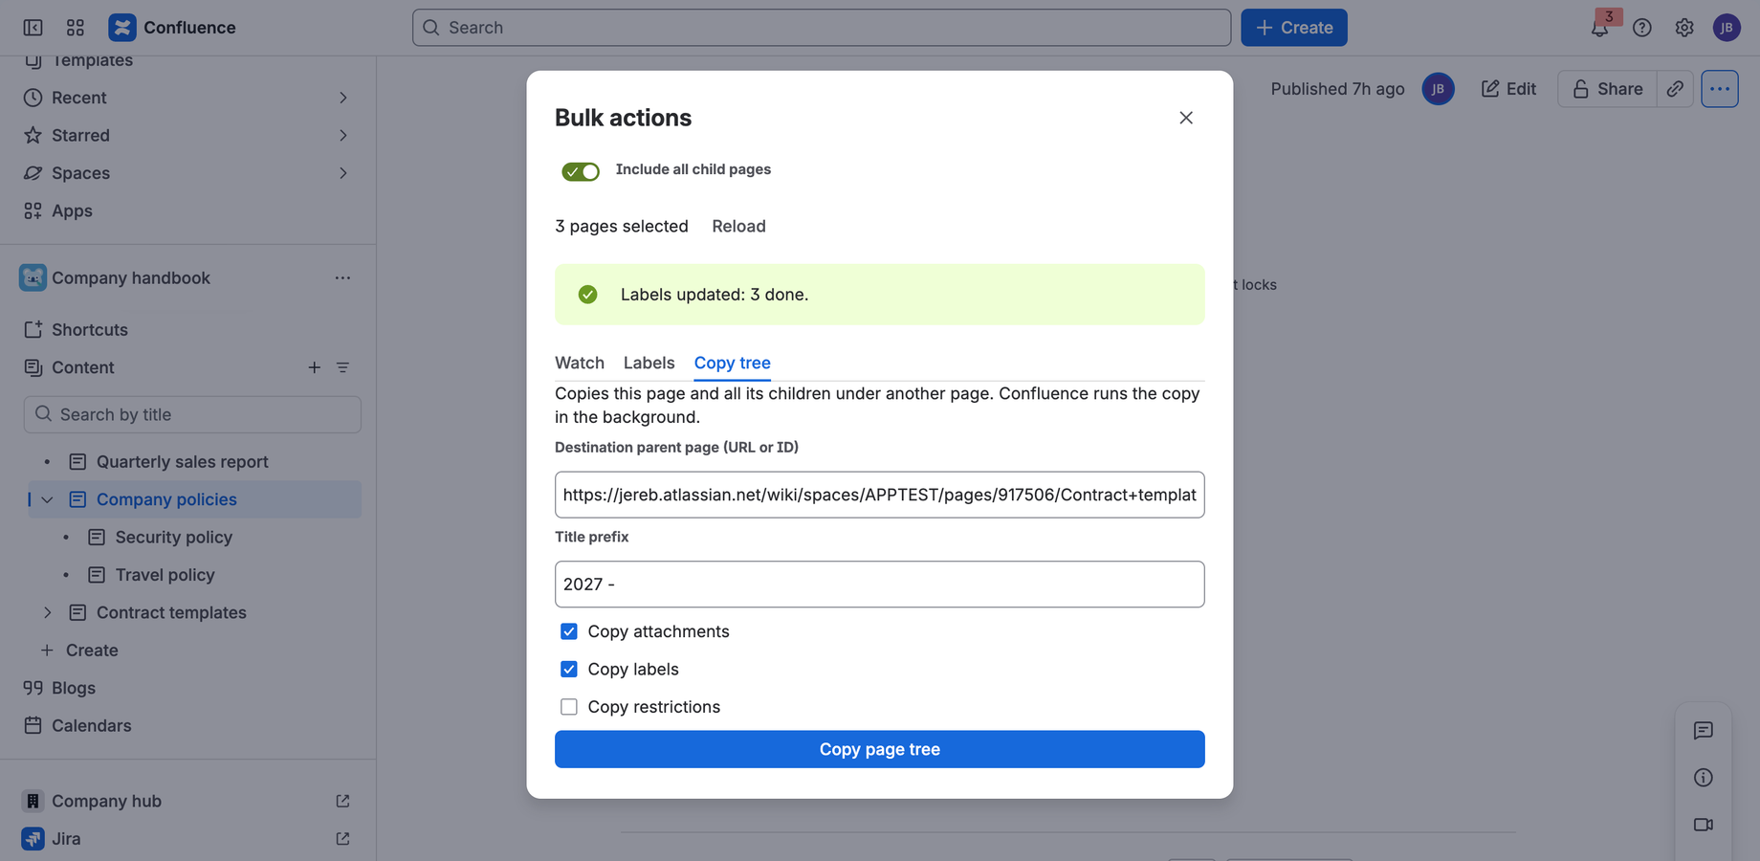1760x861 pixels.
Task: Uncheck Copy labels checkbox
Action: point(569,670)
